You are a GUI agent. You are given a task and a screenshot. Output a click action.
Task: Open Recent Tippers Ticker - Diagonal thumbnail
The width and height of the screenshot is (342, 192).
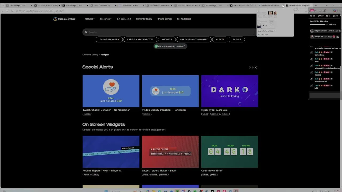111,152
